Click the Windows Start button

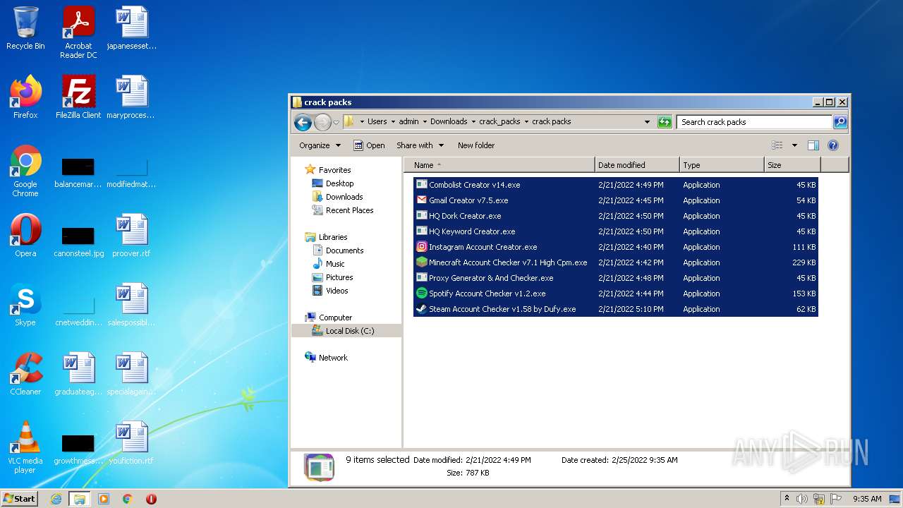[x=20, y=499]
